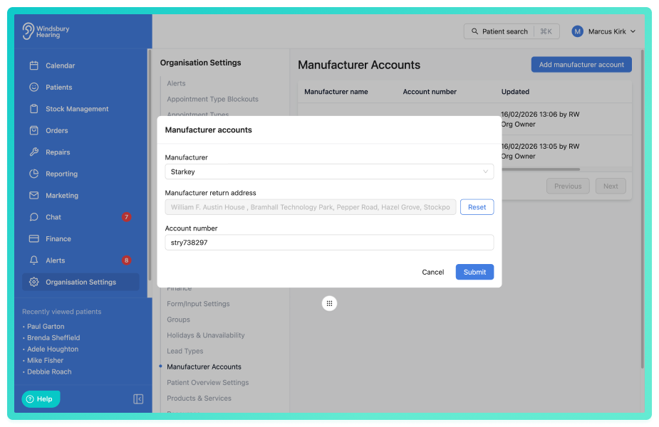The height and width of the screenshot is (427, 659).
Task: Open Form/Input Settings
Action: pyautogui.click(x=198, y=304)
